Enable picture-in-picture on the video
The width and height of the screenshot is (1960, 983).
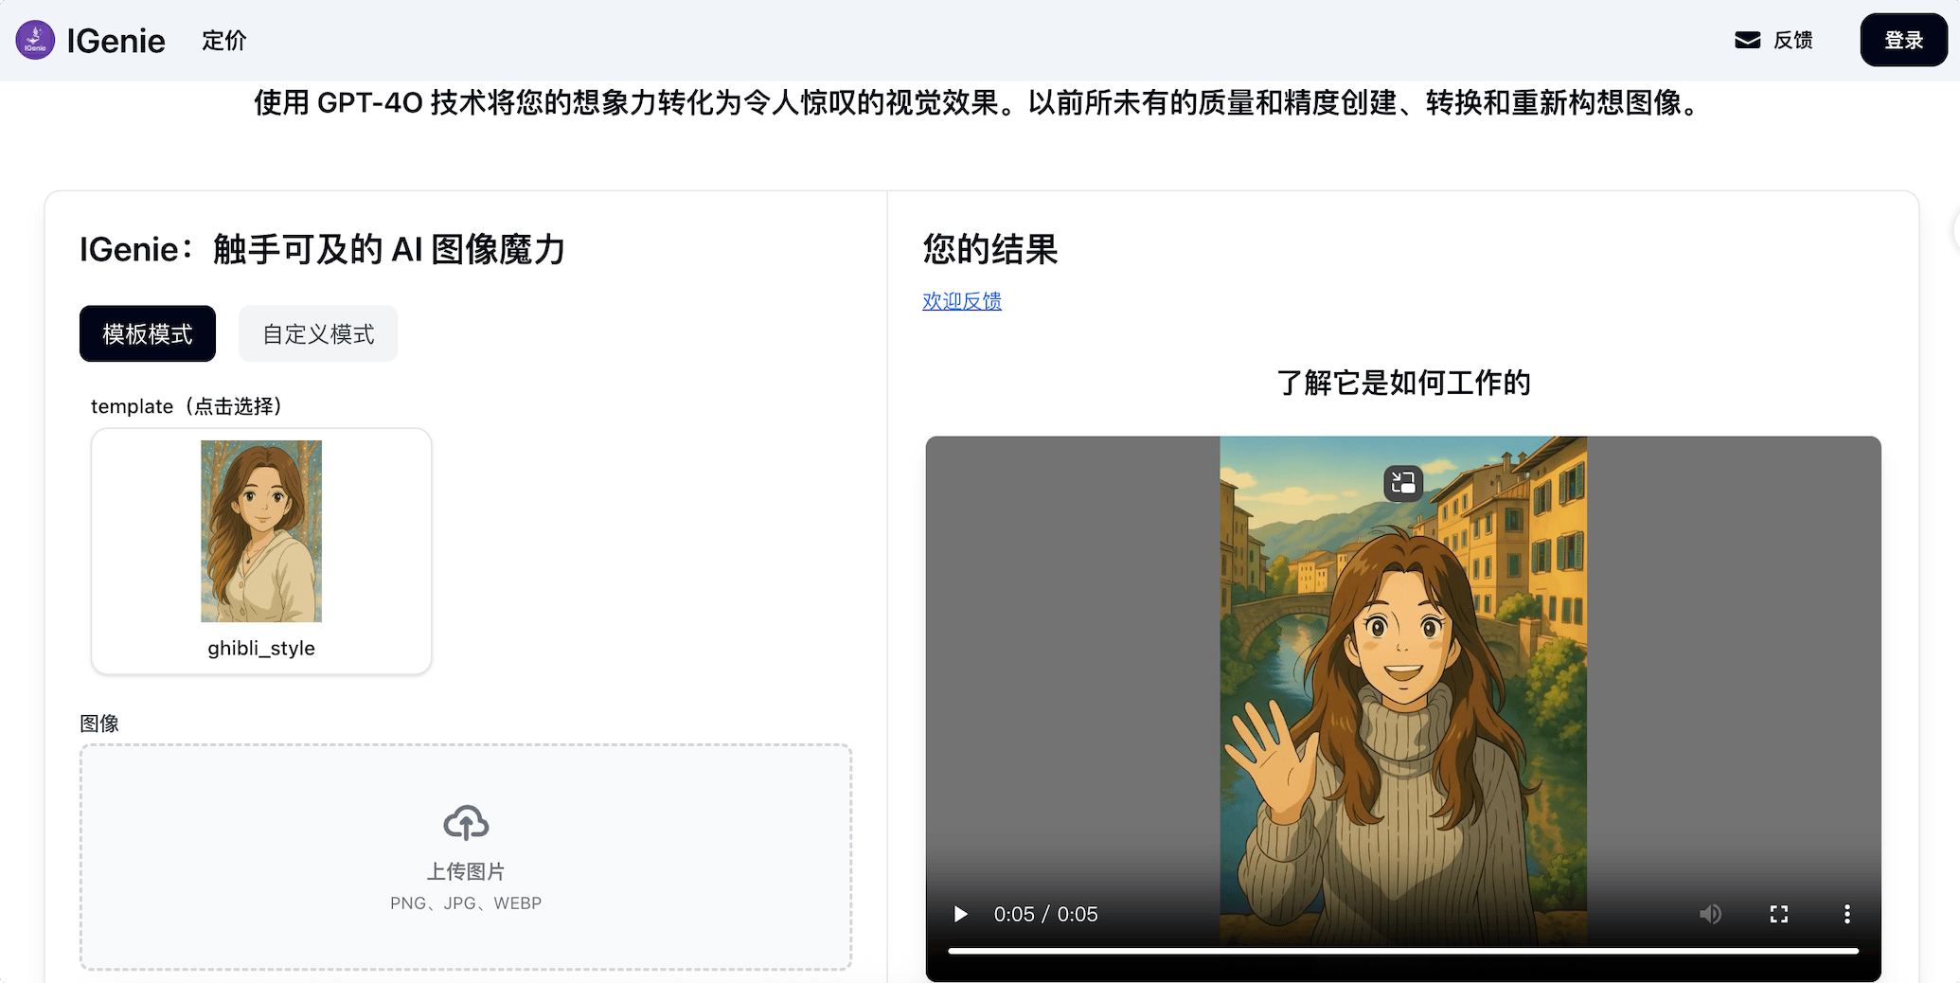[x=1403, y=483]
